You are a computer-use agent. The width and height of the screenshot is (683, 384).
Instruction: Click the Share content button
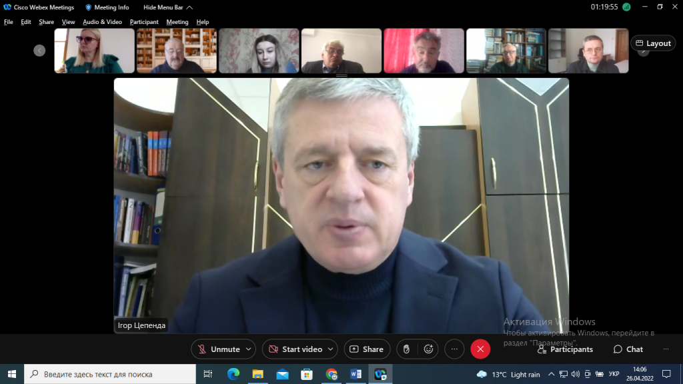[x=367, y=349]
